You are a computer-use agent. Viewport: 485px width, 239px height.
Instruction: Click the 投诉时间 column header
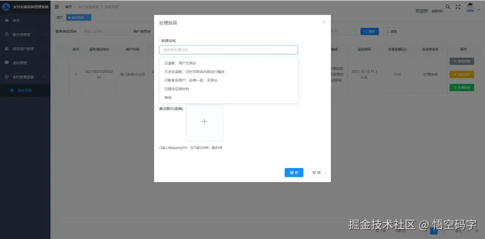click(364, 49)
